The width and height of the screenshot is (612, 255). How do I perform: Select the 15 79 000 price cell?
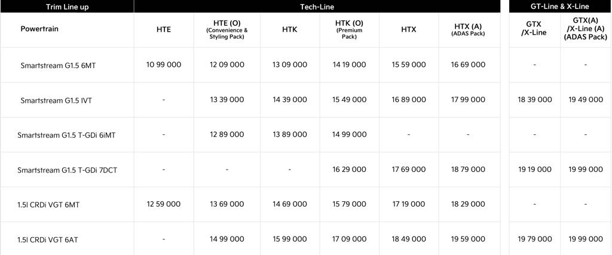tap(349, 204)
